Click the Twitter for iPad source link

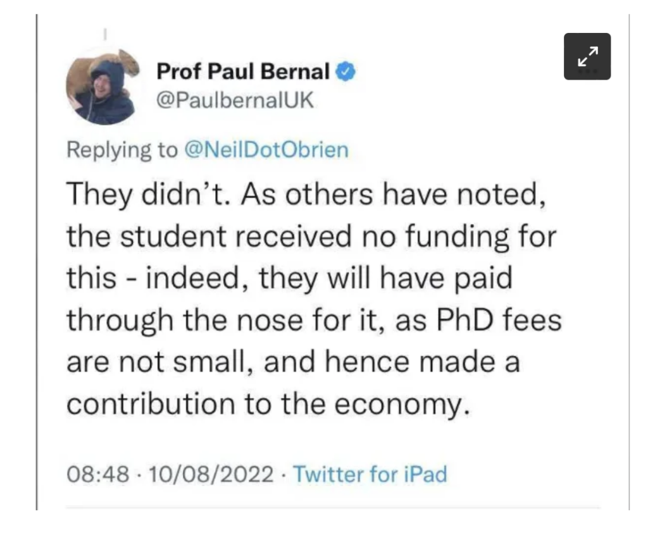point(371,474)
